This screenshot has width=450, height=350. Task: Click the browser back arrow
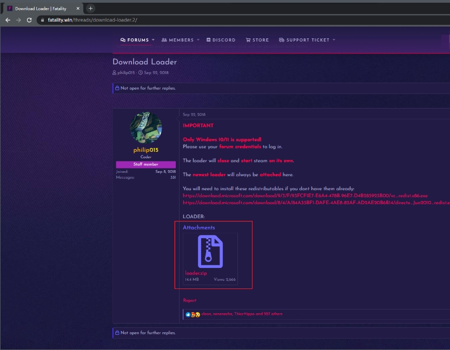[8, 20]
